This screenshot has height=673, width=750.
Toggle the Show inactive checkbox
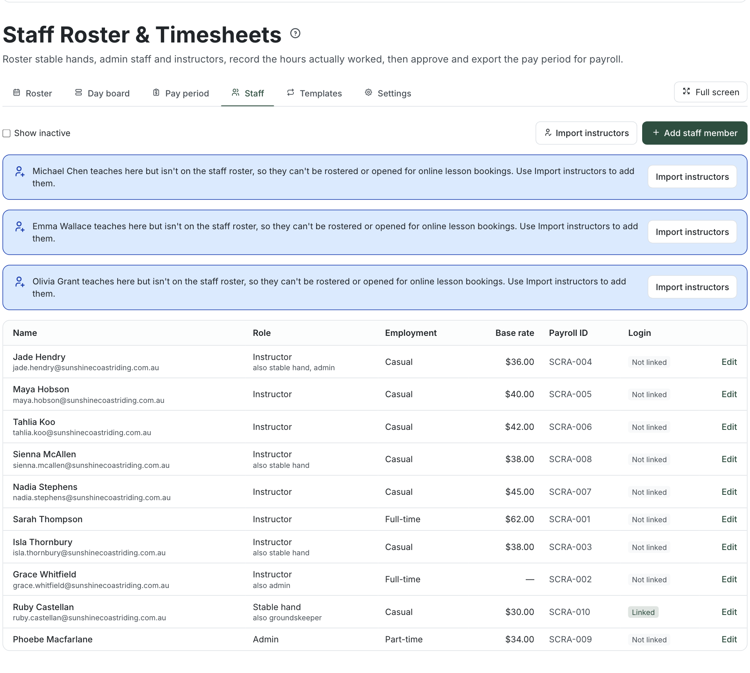coord(7,133)
